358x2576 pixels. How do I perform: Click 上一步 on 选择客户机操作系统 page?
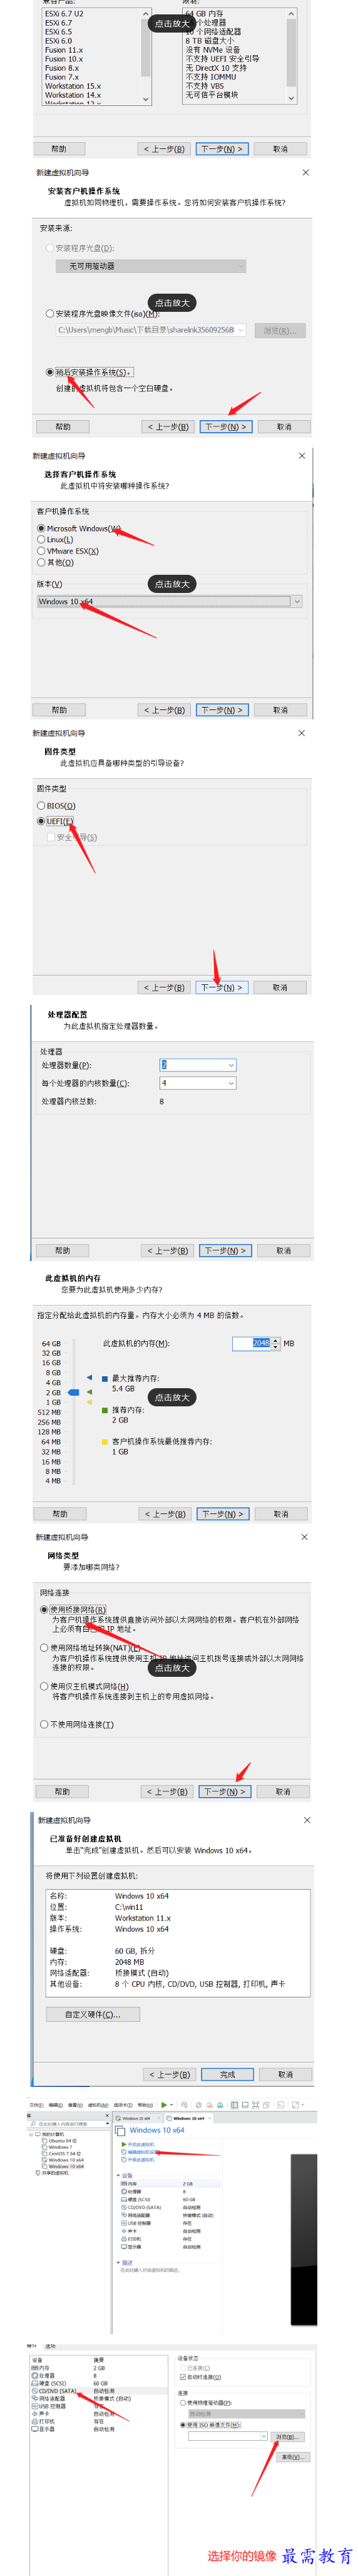[164, 710]
